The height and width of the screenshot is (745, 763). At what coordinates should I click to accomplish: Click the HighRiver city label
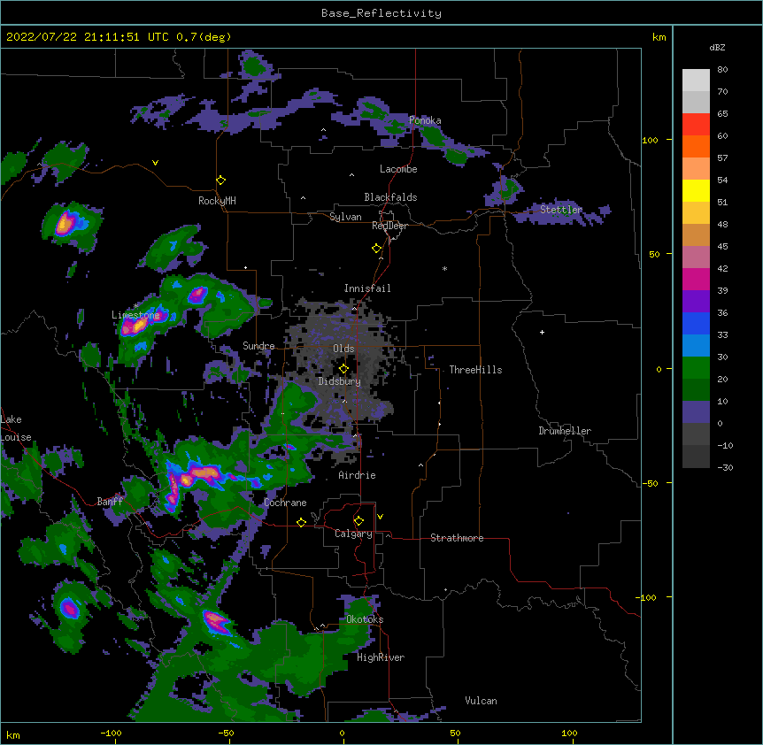click(381, 657)
